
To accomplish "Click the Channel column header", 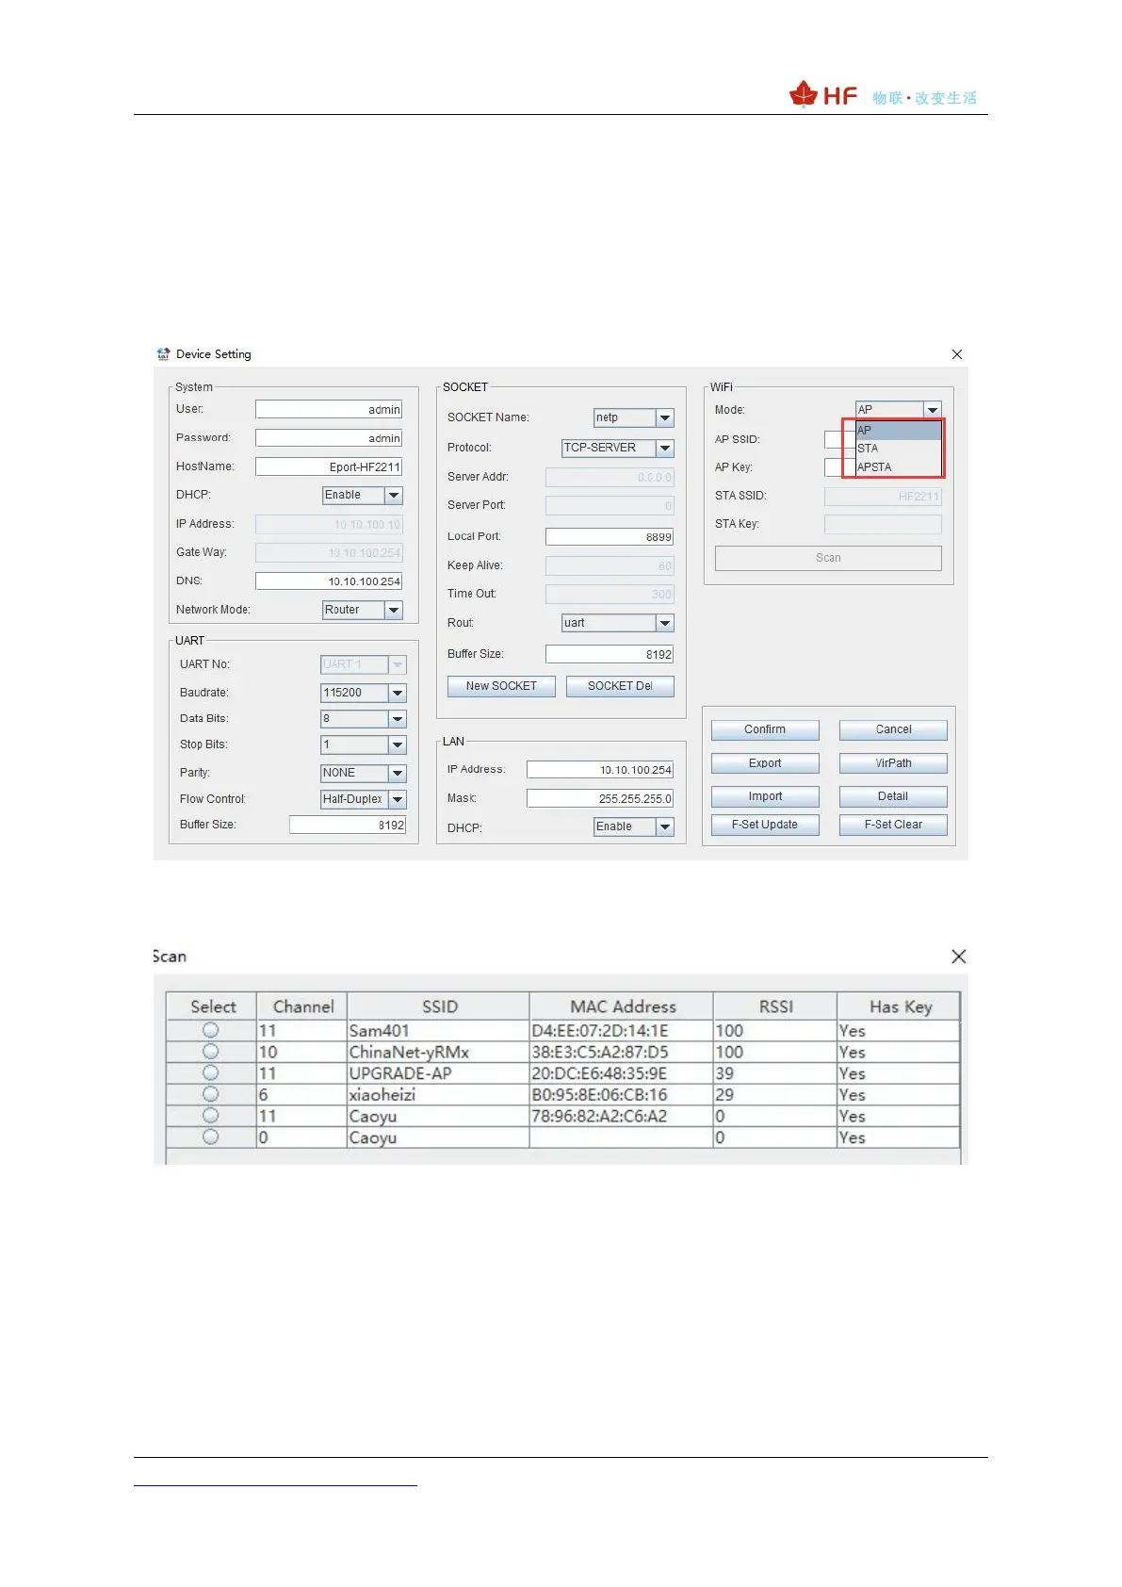I will [x=302, y=1006].
